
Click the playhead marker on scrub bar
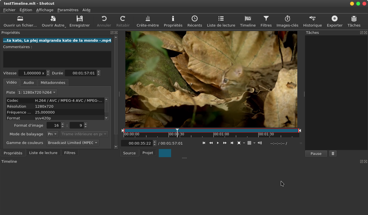[177, 130]
